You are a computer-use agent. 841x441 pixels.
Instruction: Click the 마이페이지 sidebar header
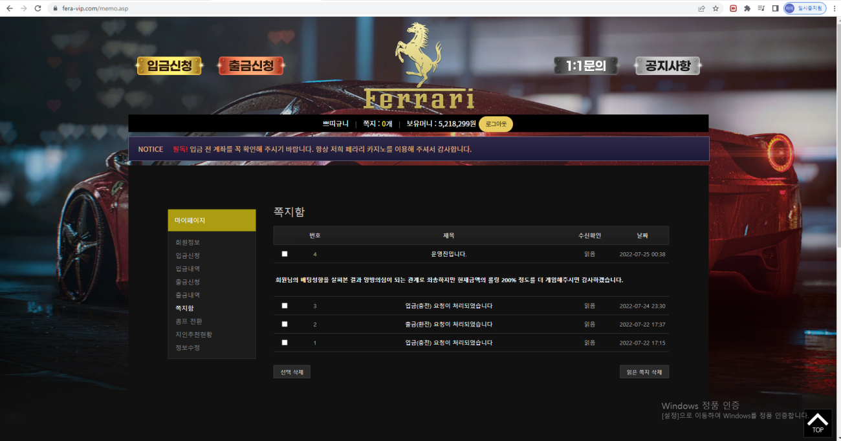(x=212, y=220)
